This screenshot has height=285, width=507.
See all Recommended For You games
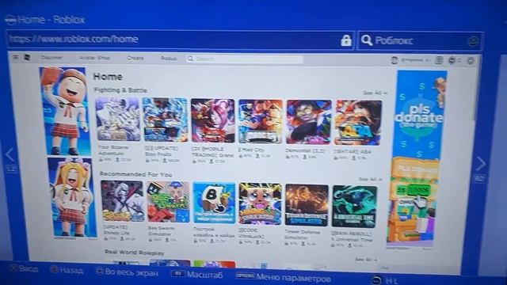(x=371, y=179)
